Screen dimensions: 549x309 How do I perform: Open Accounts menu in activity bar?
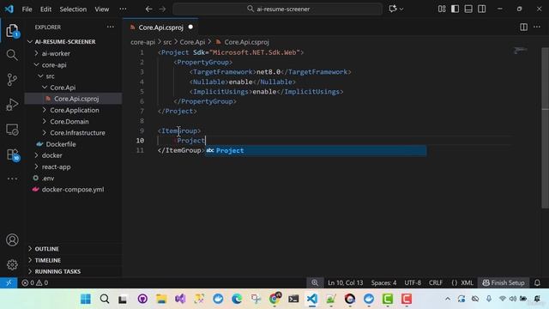point(12,240)
